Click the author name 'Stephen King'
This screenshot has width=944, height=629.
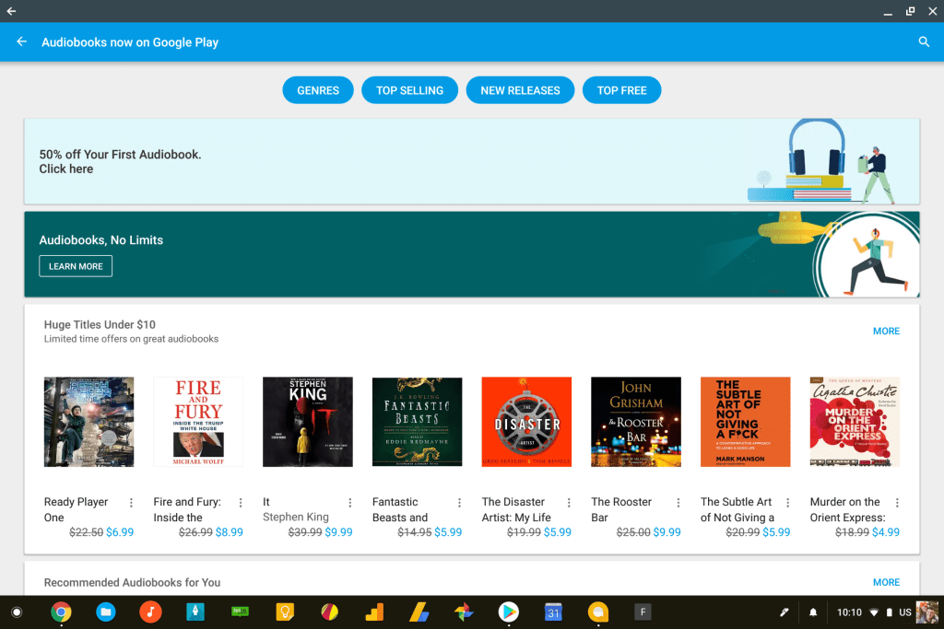pos(296,518)
